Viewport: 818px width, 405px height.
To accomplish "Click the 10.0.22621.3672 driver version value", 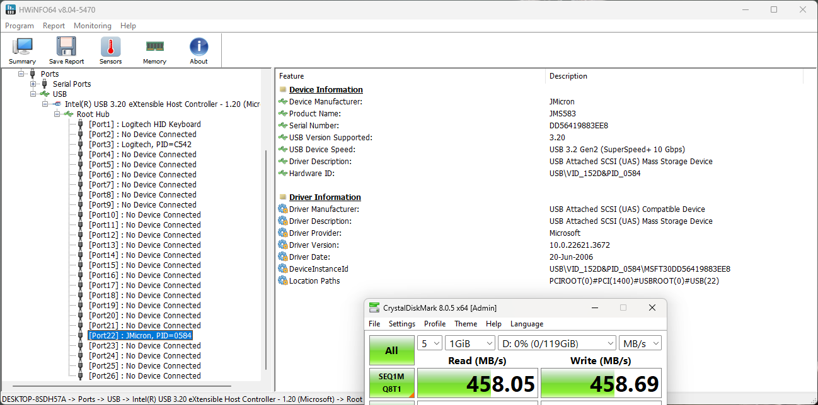I will [580, 245].
